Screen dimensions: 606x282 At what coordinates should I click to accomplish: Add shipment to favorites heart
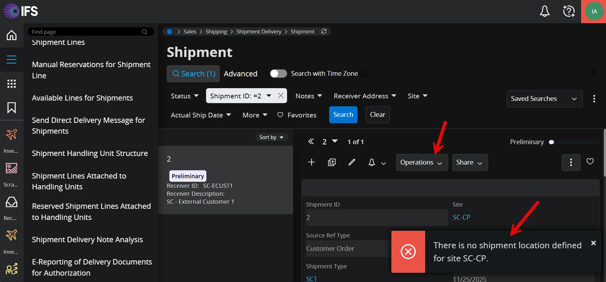click(590, 161)
